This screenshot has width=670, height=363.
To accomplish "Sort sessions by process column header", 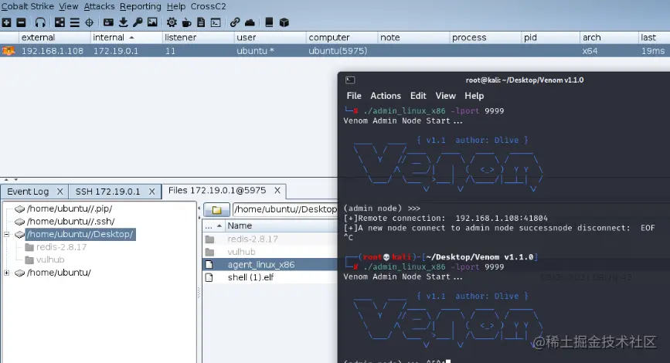I will click(485, 38).
